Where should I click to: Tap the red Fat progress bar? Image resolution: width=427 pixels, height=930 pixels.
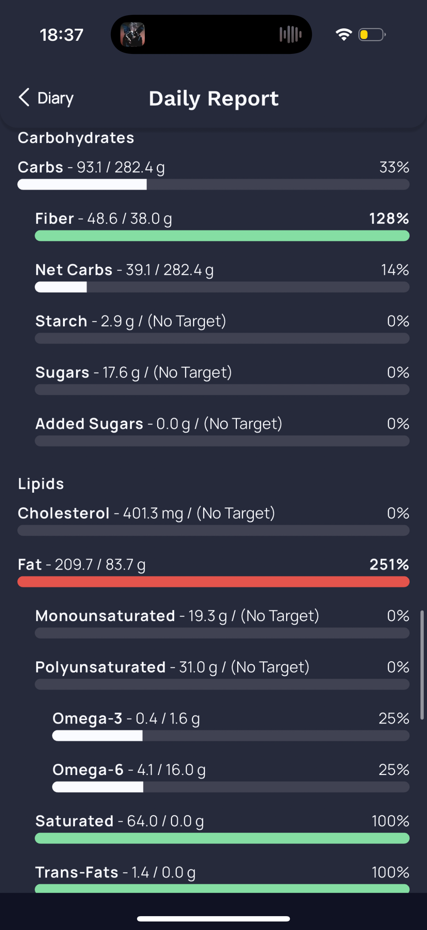tap(213, 582)
